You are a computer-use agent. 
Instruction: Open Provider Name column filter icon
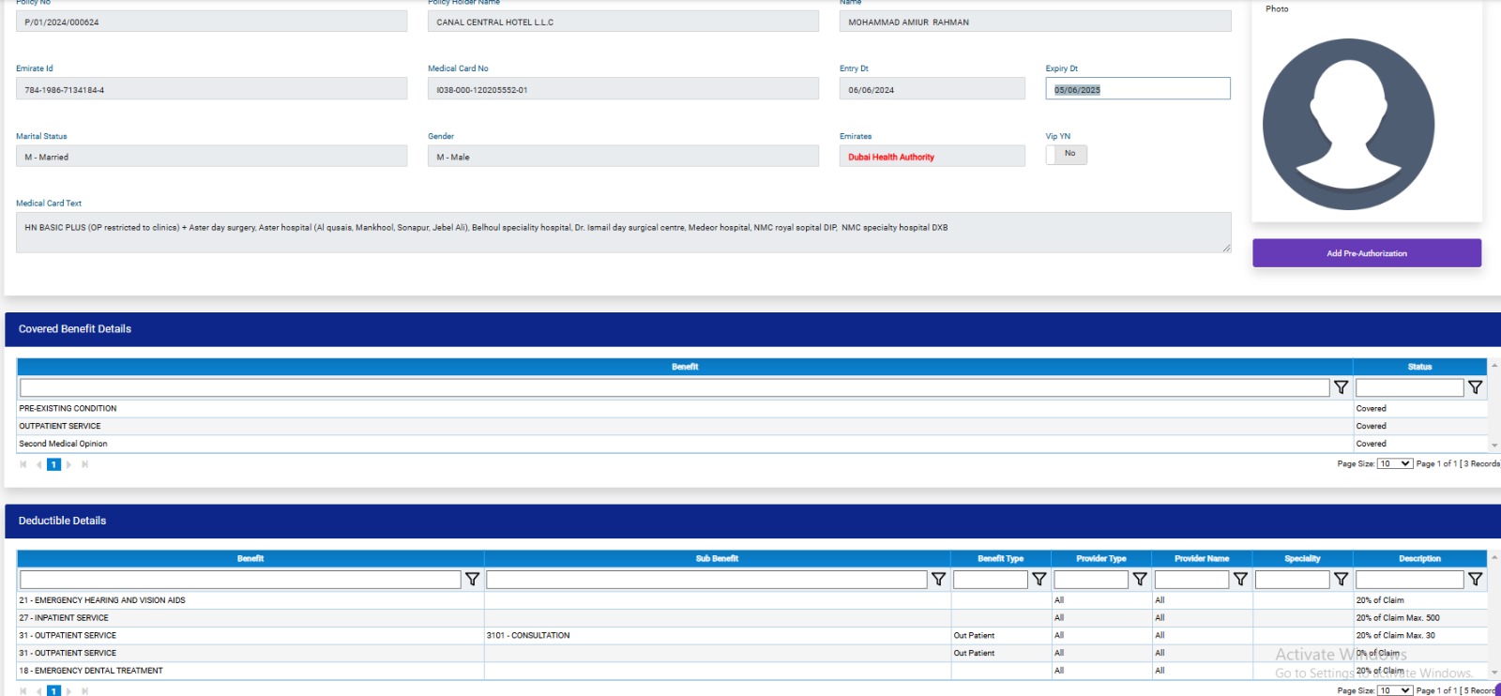pos(1240,580)
